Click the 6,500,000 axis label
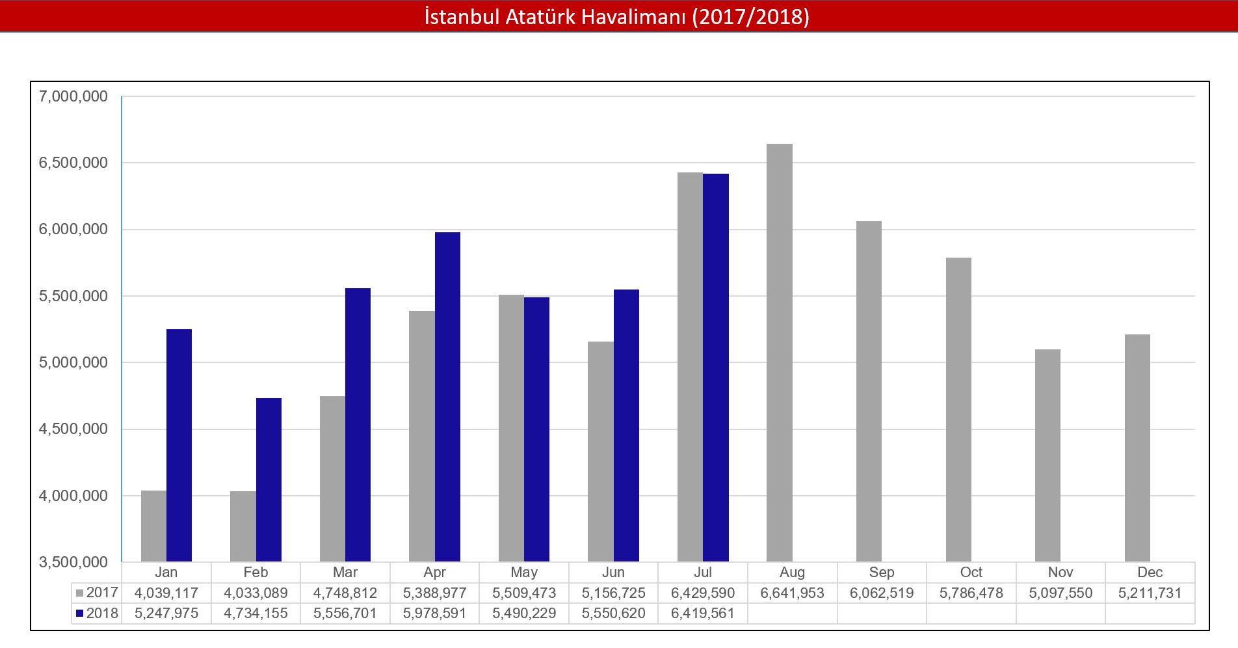The width and height of the screenshot is (1238, 648). pyautogui.click(x=73, y=163)
